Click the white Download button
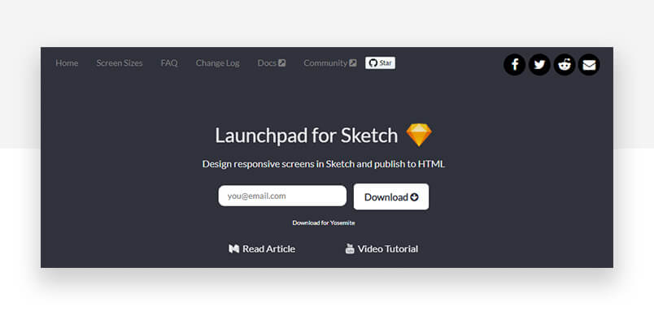 click(x=391, y=197)
